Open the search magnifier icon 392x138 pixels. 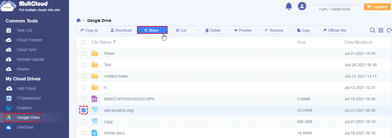372,30
